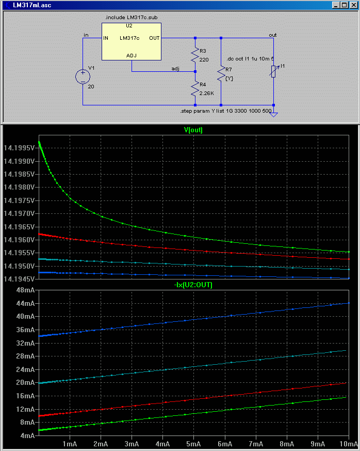This screenshot has height=451, width=360.
Task: Close the LM317ml.asc window
Action: 354,5
